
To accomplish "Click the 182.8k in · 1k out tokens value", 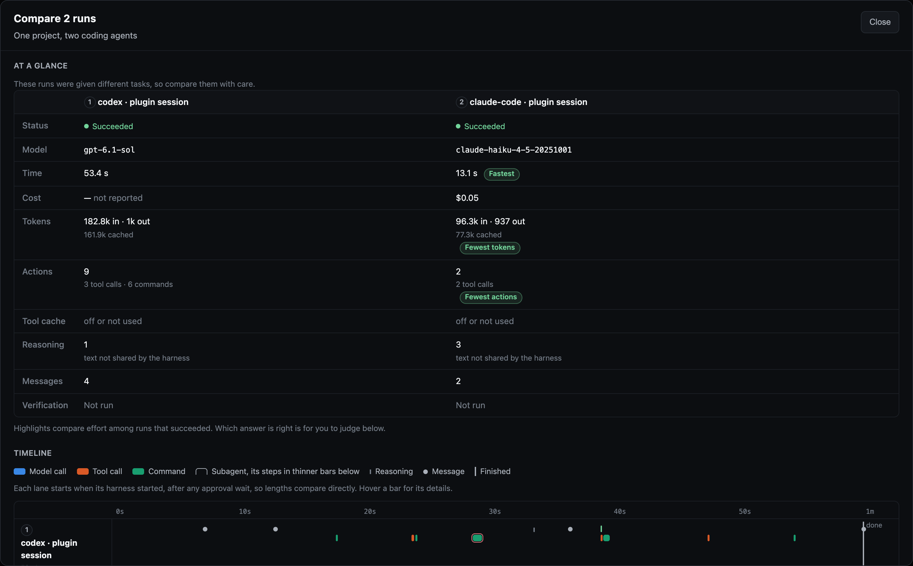I will click(117, 221).
